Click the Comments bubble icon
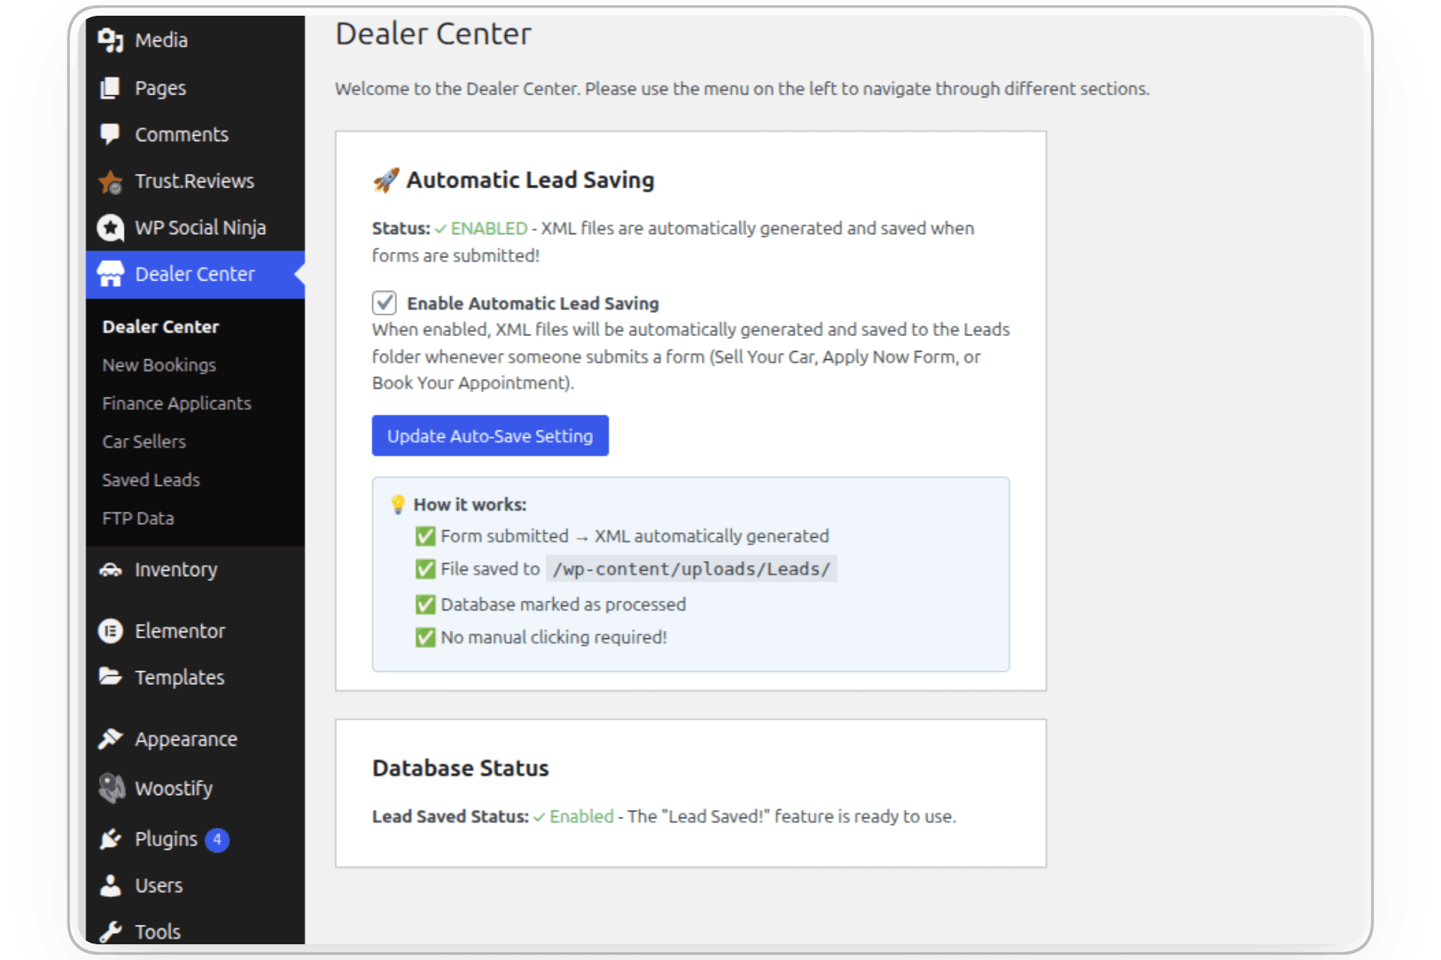The height and width of the screenshot is (960, 1441). point(111,134)
